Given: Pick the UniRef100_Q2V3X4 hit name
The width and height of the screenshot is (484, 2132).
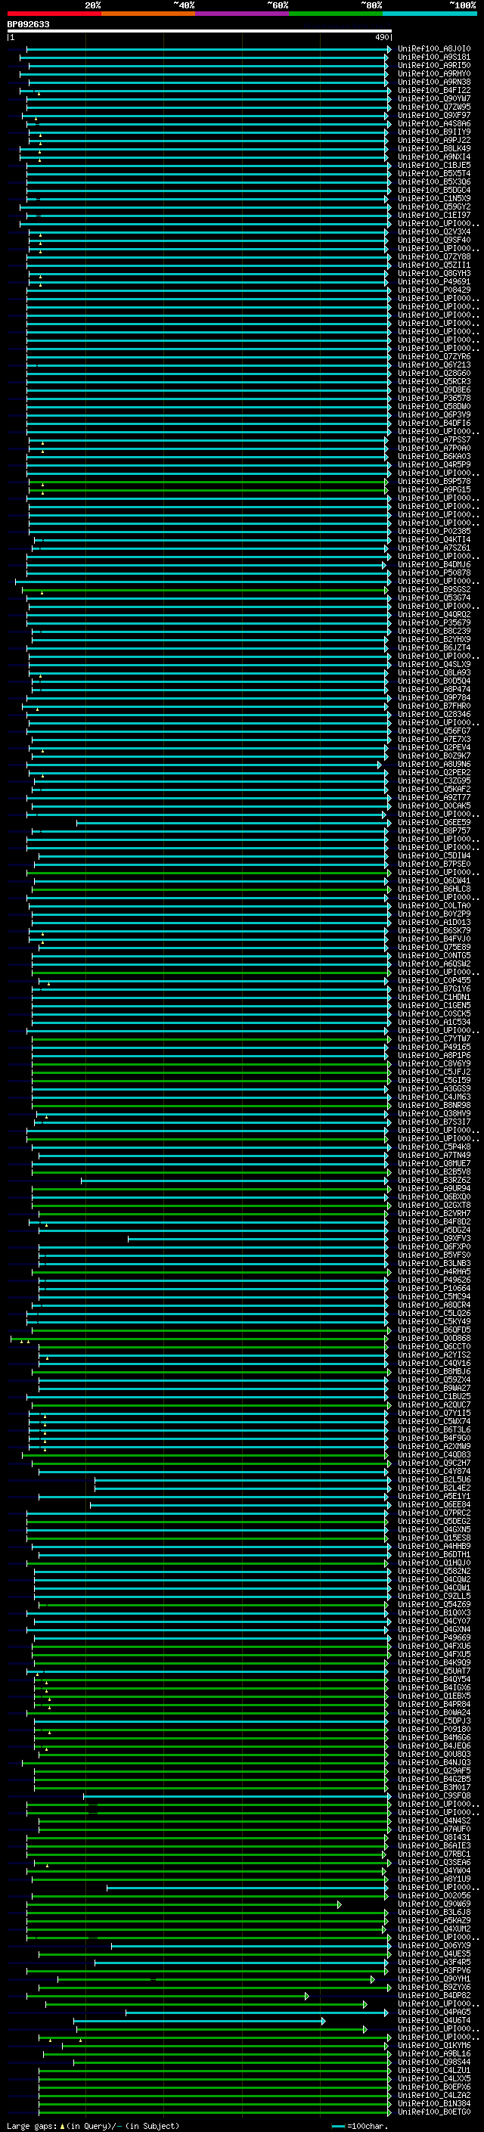Looking at the screenshot, I should [x=434, y=231].
